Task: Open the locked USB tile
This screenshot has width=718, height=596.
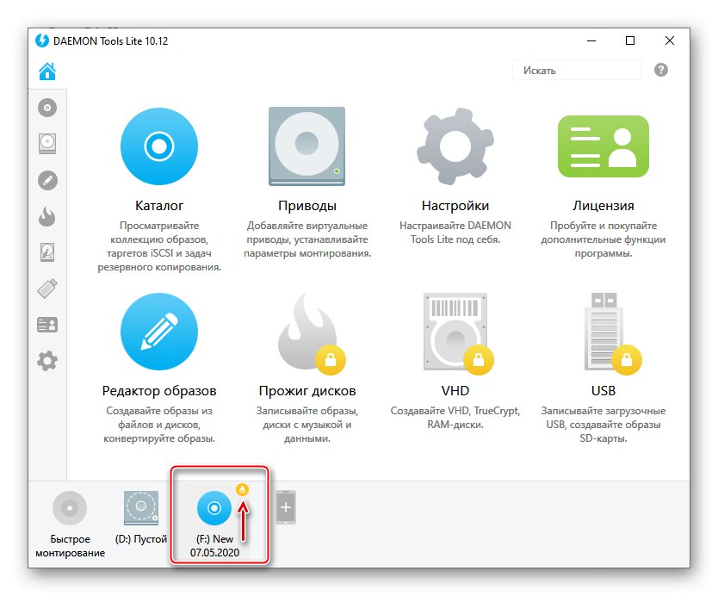Action: point(611,333)
